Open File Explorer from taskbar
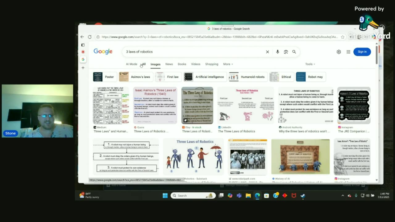This screenshot has width=395, height=222. 248,195
